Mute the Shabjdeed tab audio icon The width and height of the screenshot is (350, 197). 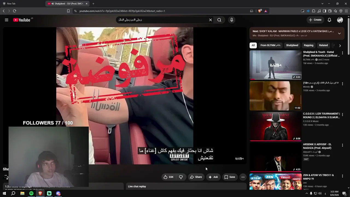click(x=52, y=4)
